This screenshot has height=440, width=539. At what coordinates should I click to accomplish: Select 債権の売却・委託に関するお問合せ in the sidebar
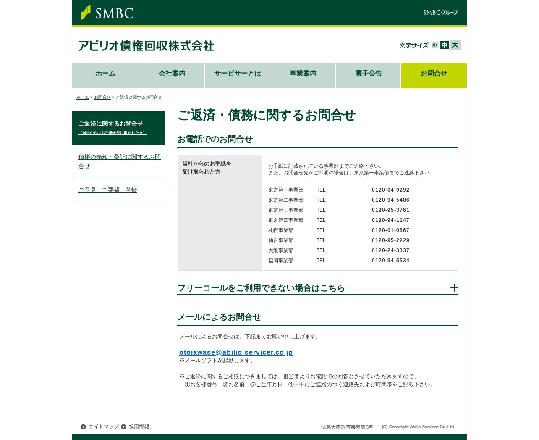point(118,161)
